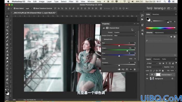Select the Path Selection tool
Screen dimensions: 182x102
click(x=7, y=72)
